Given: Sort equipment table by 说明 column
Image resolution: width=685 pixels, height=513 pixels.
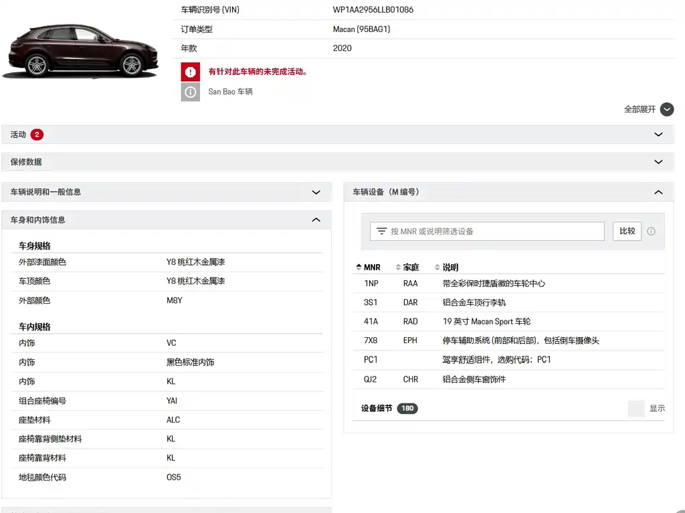Looking at the screenshot, I should [x=446, y=267].
